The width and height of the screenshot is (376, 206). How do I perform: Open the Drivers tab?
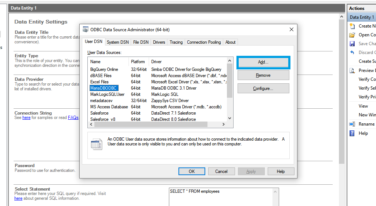pyautogui.click(x=159, y=42)
